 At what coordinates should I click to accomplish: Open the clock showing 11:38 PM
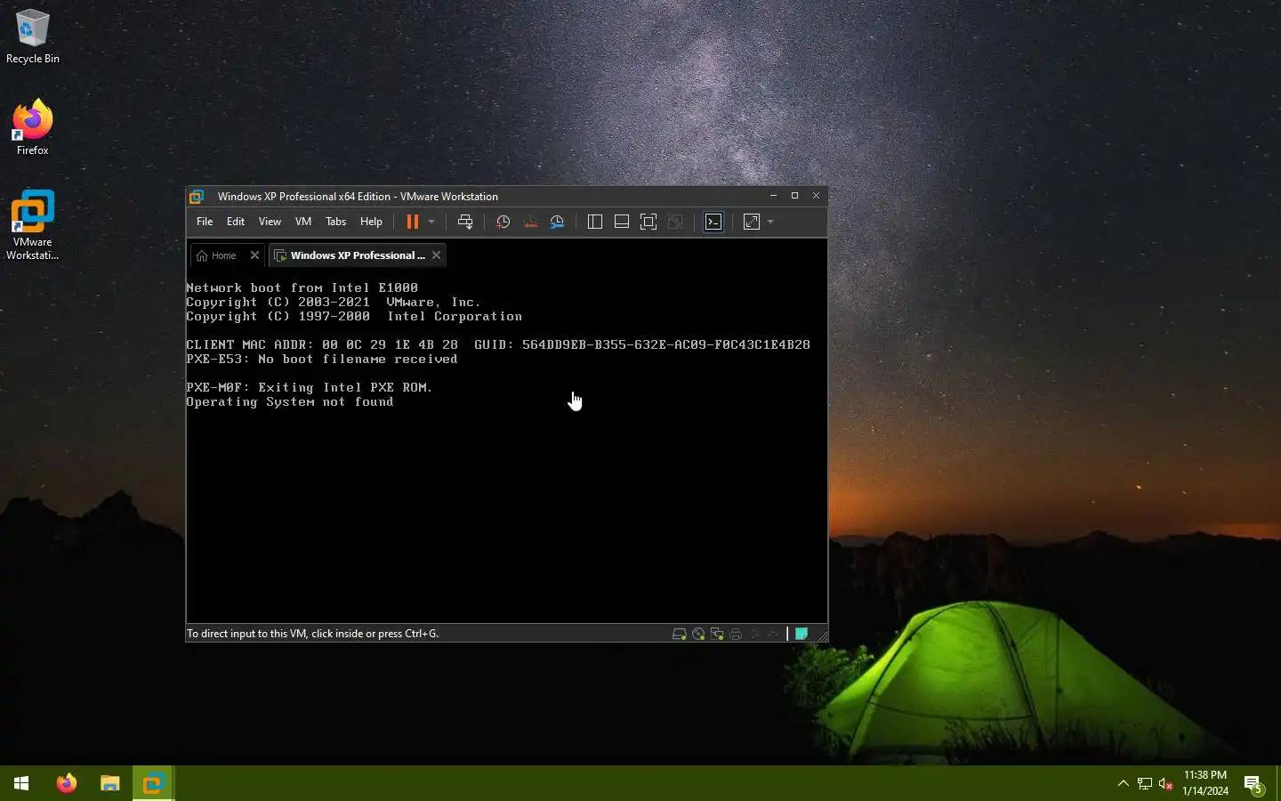pyautogui.click(x=1205, y=783)
